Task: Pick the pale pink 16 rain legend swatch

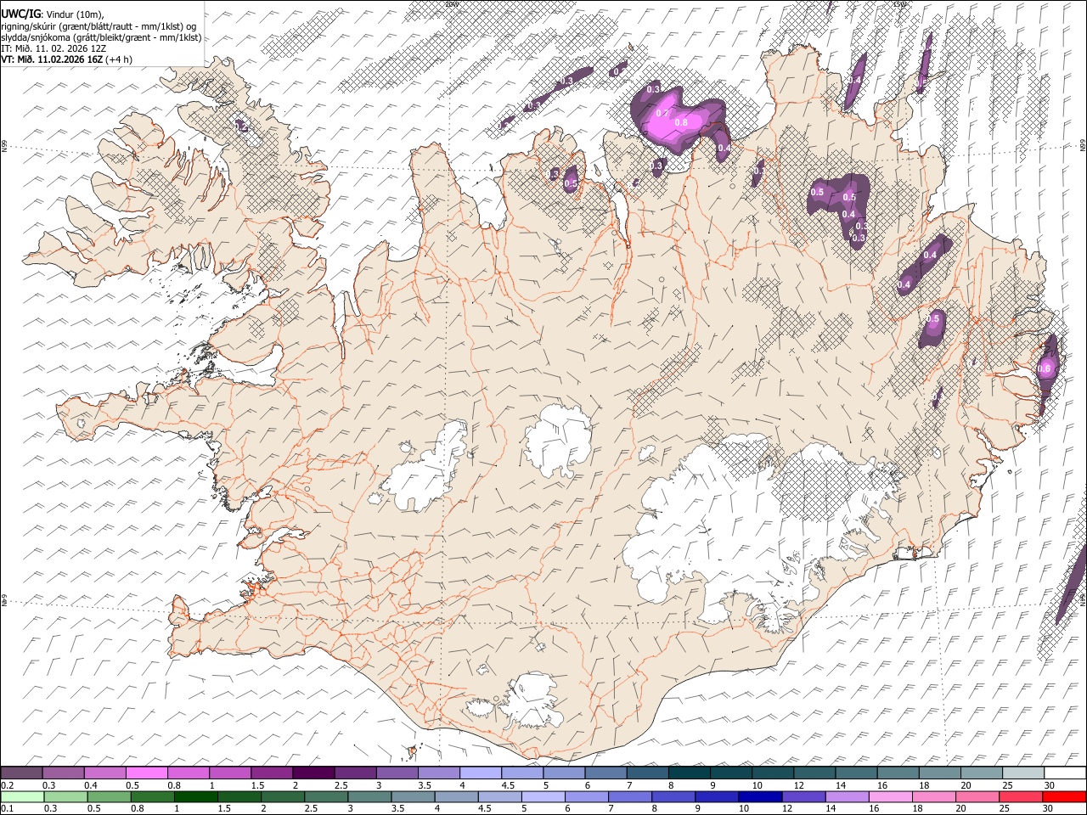Action: (890, 796)
